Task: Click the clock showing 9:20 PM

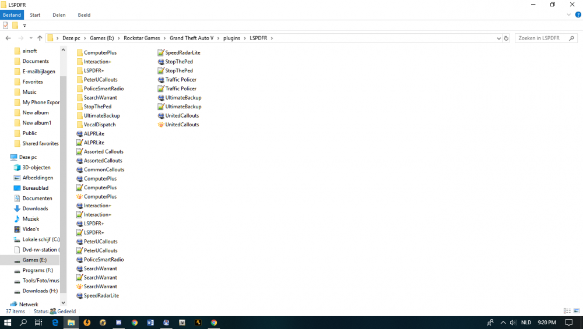Action: [547, 323]
